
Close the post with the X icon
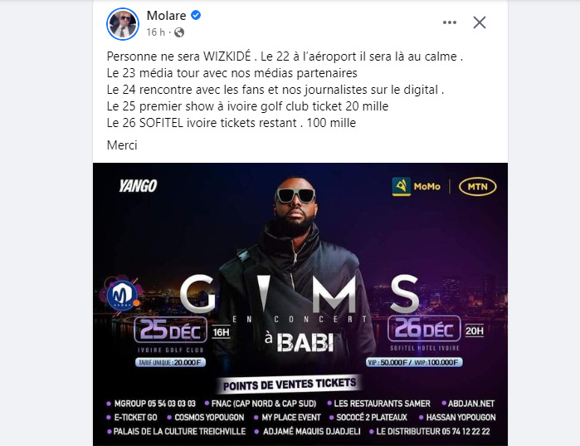(x=480, y=22)
